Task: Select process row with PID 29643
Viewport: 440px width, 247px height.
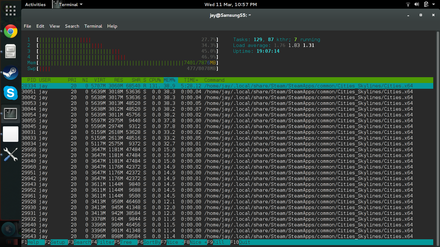Action: click(227, 236)
